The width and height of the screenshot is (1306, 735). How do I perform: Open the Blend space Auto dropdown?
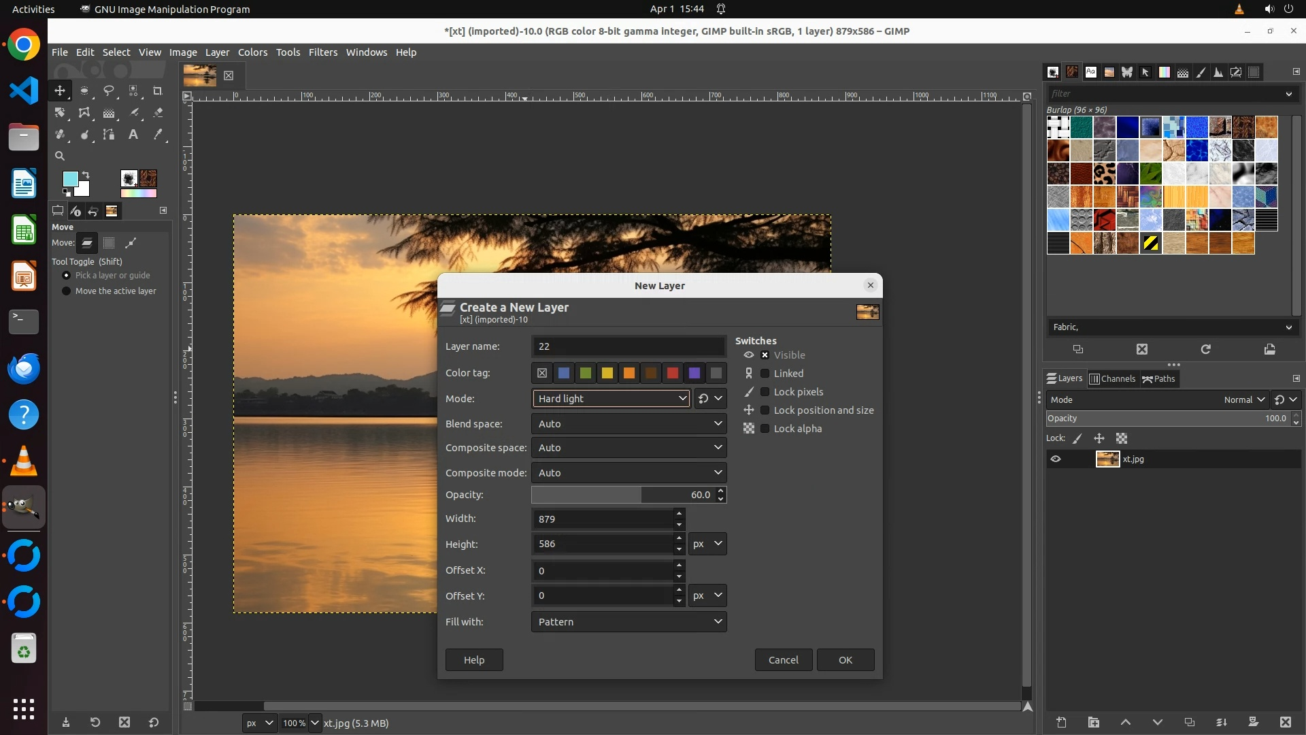629,424
